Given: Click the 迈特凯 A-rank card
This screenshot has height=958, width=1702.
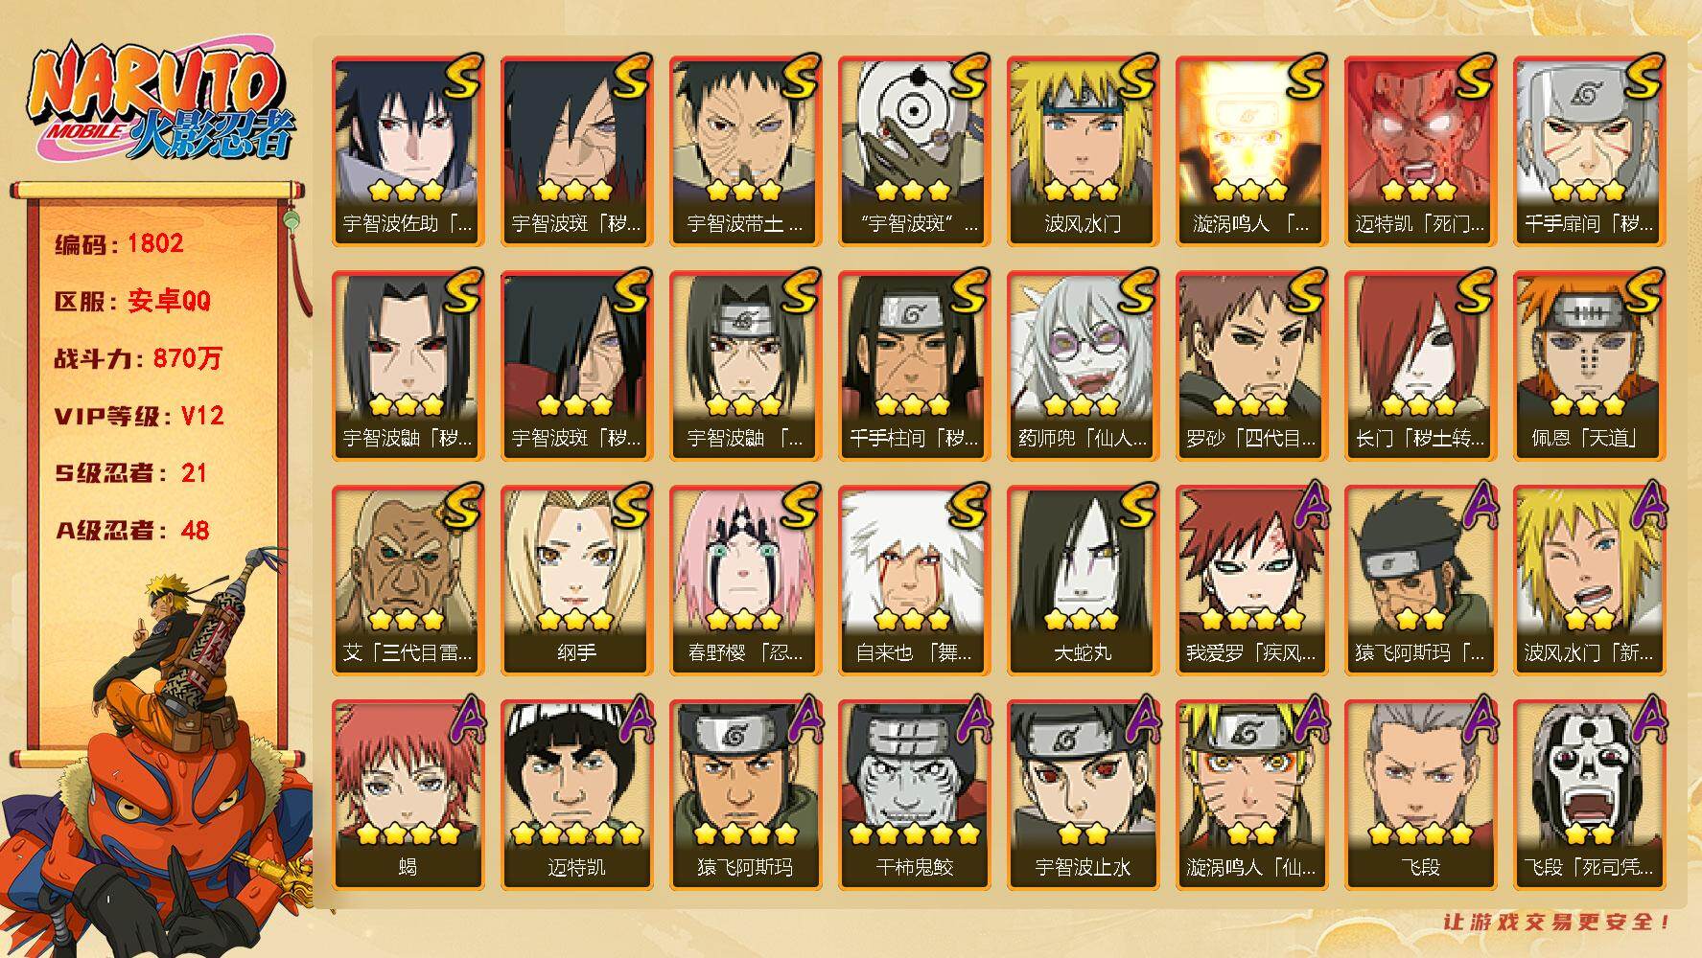Looking at the screenshot, I should [576, 795].
